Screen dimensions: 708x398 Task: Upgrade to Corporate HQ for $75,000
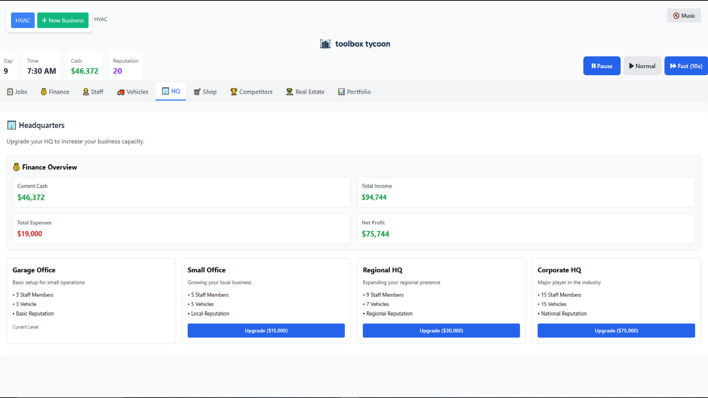click(616, 331)
